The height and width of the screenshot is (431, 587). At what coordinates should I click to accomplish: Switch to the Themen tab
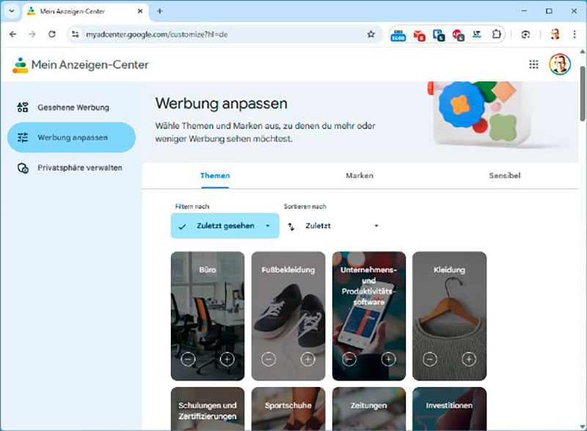click(215, 175)
